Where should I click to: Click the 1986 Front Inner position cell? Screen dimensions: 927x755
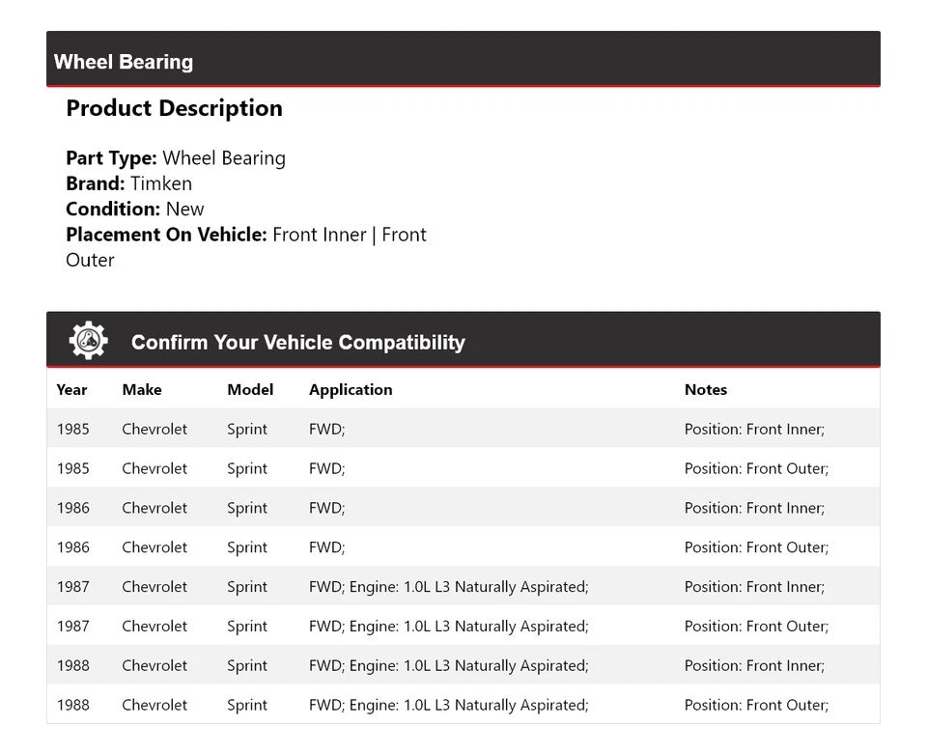click(754, 509)
